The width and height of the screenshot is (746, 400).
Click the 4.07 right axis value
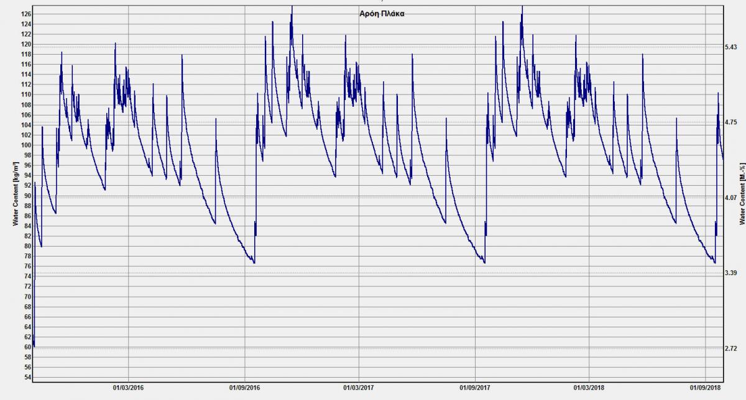click(730, 198)
